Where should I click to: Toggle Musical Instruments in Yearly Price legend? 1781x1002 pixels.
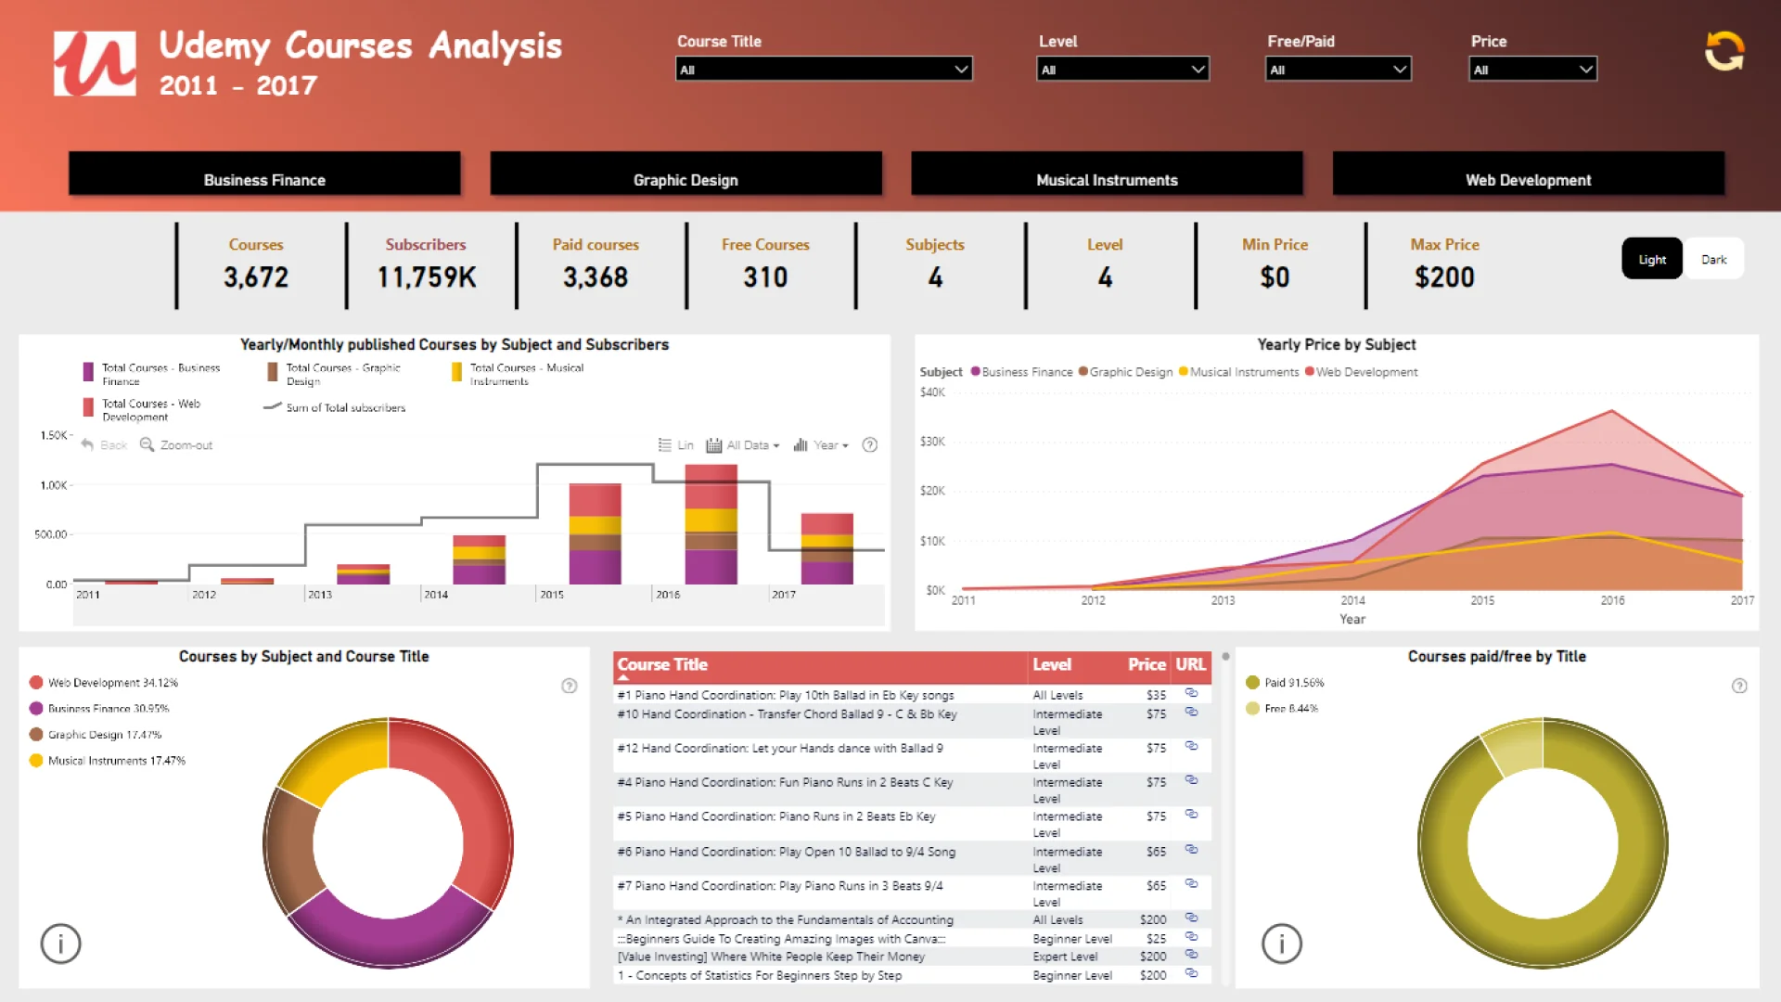(1238, 372)
